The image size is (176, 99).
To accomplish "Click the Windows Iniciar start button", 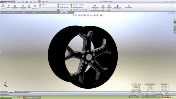I will tap(6, 97).
